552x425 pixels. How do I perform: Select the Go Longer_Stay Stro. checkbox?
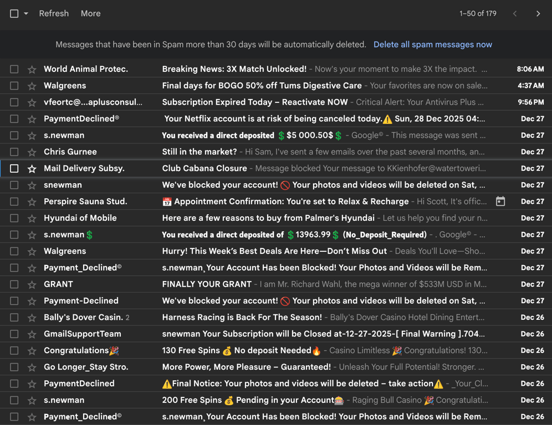coord(14,367)
